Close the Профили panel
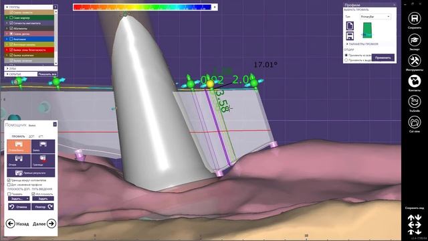Viewport: 428px width, 241px height. (x=394, y=5)
